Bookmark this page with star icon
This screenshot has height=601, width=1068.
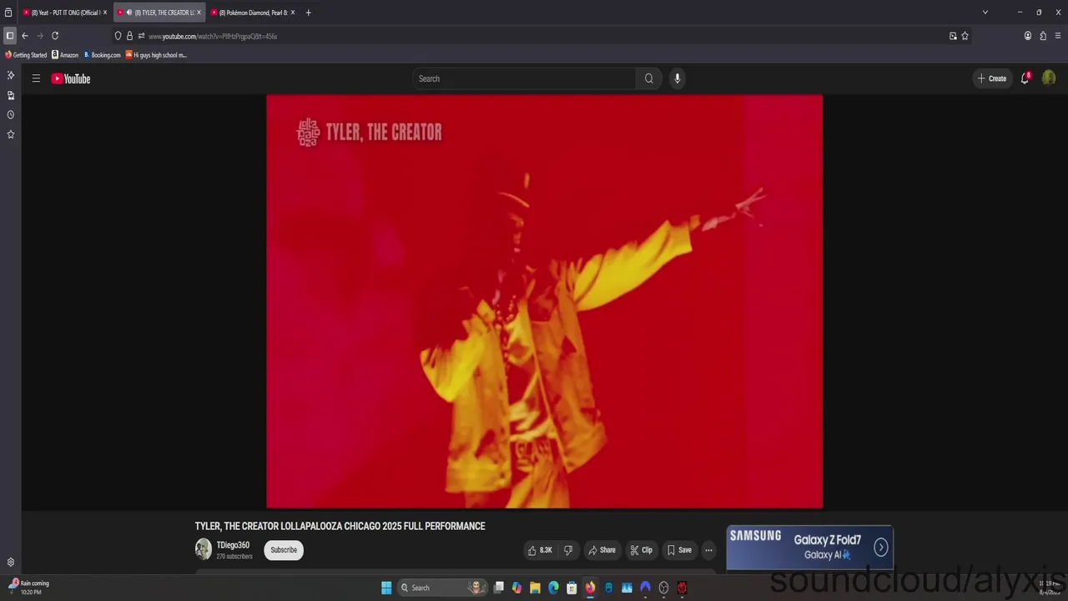pyautogui.click(x=965, y=36)
